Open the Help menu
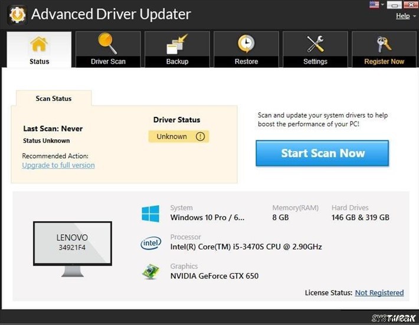Image resolution: width=419 pixels, height=325 pixels. (x=402, y=16)
